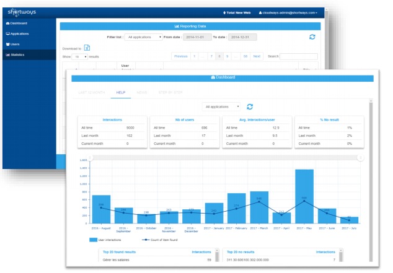The image size is (393, 273).
Task: Click the Next pagination button
Action: pyautogui.click(x=257, y=56)
